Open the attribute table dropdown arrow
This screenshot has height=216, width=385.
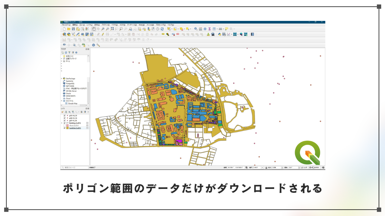217,29
